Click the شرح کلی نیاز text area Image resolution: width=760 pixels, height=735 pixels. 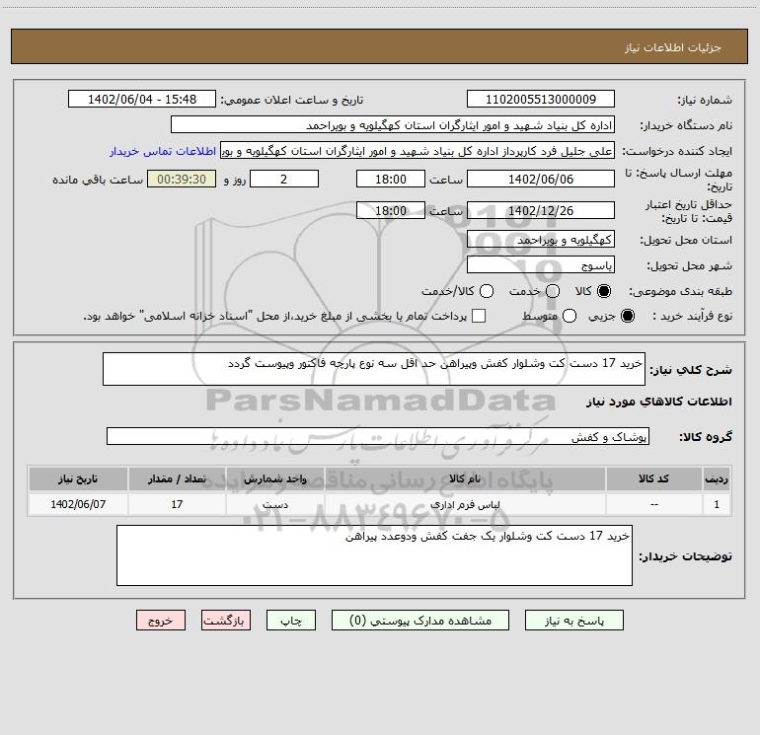374,369
